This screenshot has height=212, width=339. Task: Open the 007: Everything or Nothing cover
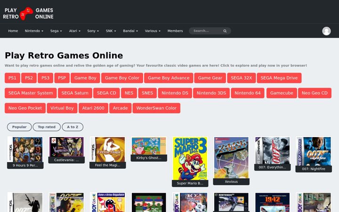click(273, 151)
